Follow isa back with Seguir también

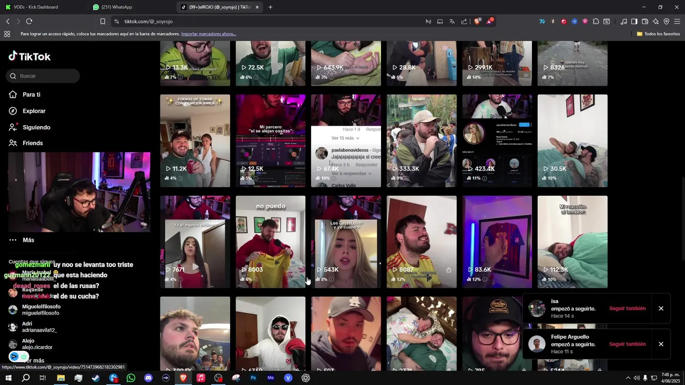[627, 309]
